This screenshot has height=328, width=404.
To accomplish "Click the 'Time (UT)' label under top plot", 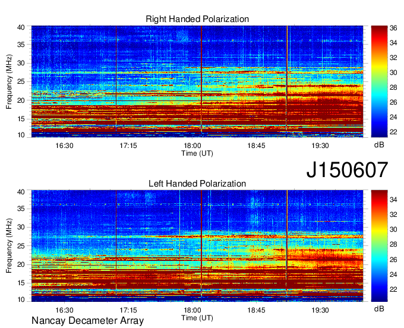I will [x=197, y=153].
